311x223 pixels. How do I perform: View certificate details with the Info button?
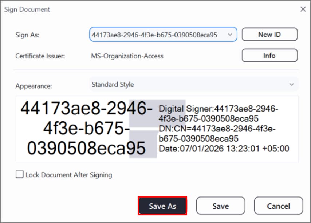pos(269,55)
